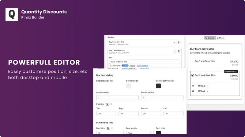Select mobile icon next to Font size

click(x=111, y=128)
